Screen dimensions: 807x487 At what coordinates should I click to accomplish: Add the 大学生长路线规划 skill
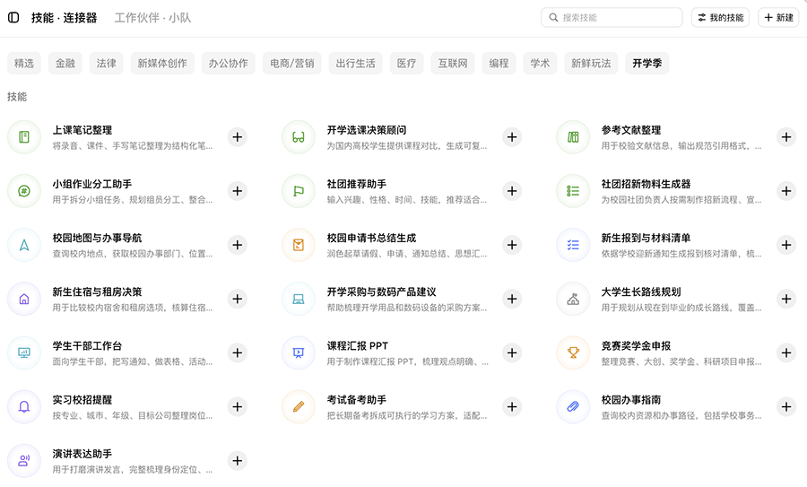coord(785,299)
